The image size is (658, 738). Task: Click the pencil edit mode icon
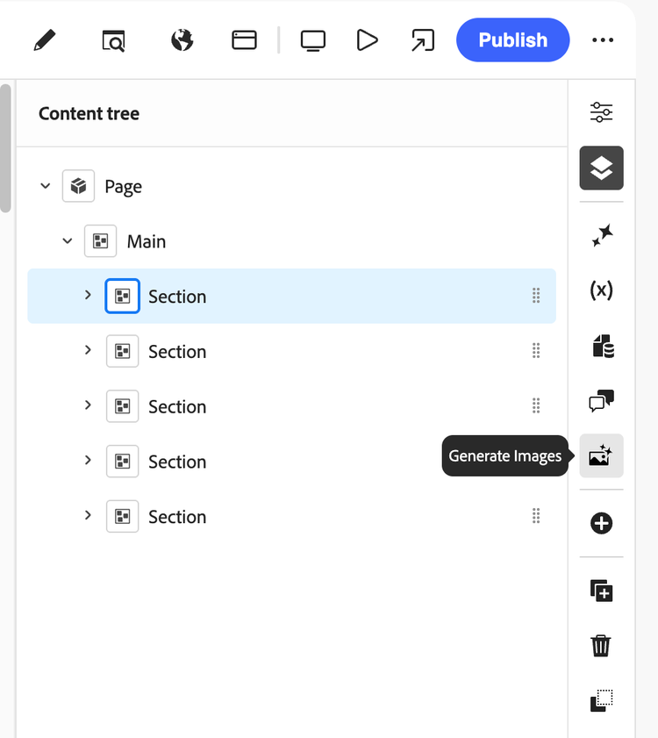[42, 40]
